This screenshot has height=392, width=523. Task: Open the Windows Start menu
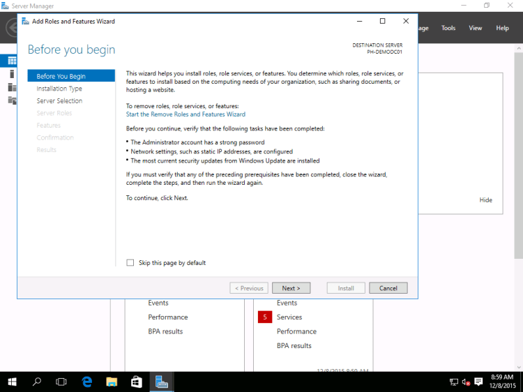(13, 382)
